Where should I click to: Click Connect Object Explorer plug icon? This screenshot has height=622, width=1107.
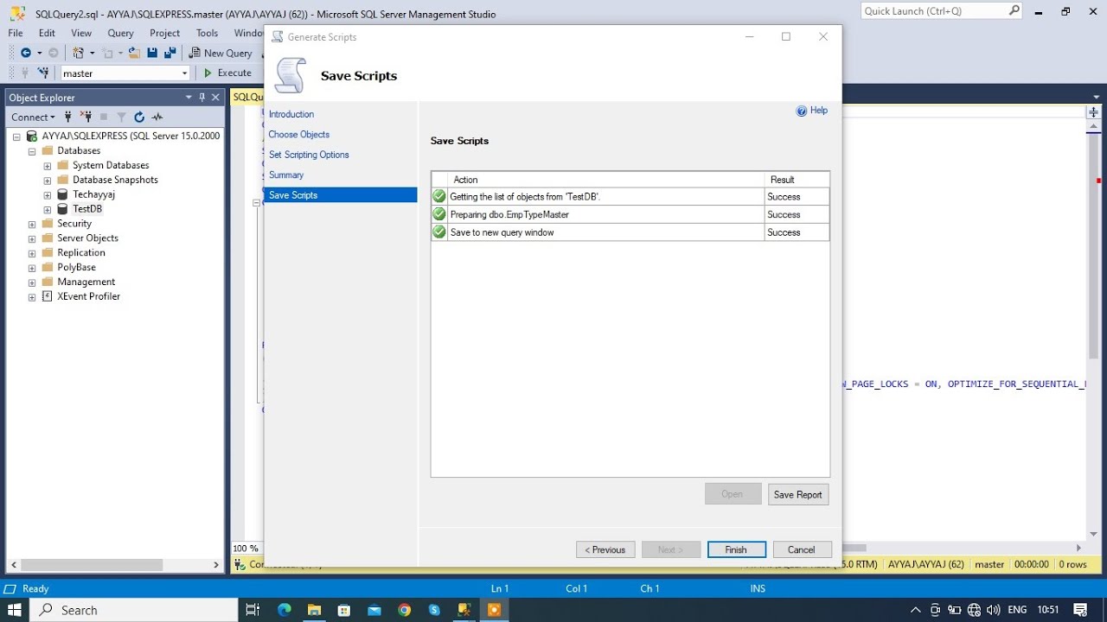tap(68, 117)
